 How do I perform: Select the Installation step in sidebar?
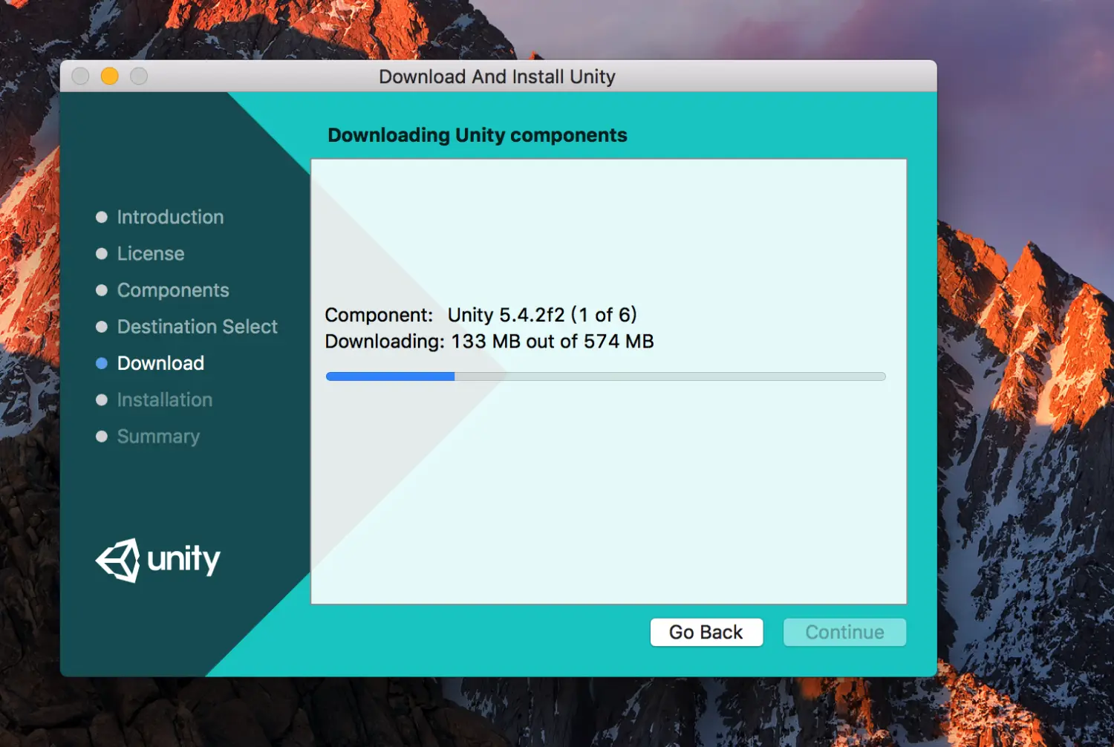tap(154, 399)
